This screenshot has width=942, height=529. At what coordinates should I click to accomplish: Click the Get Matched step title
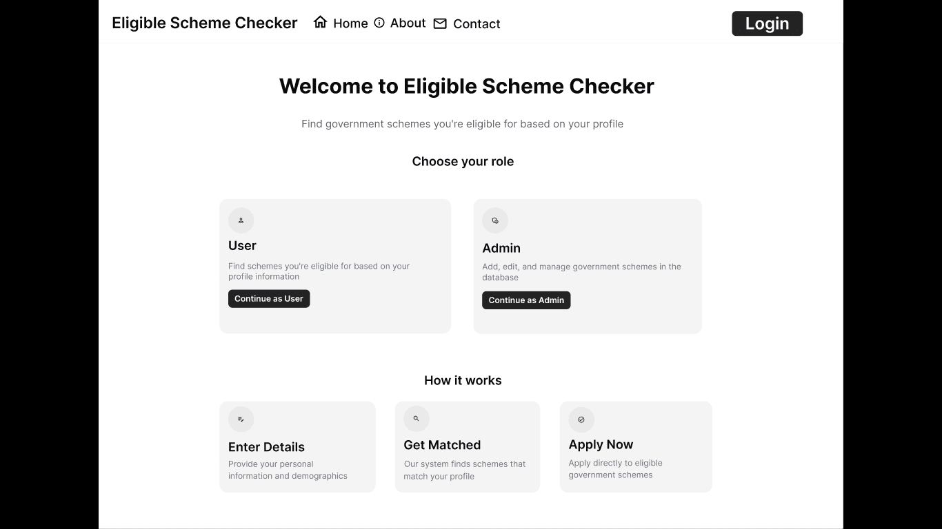pos(442,445)
